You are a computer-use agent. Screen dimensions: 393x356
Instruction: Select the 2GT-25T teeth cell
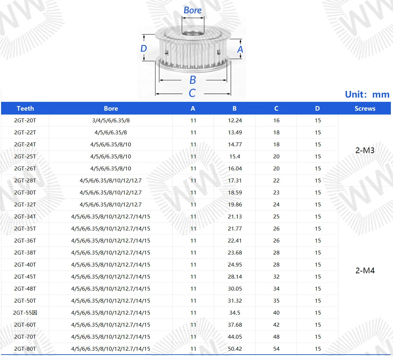pyautogui.click(x=25, y=157)
